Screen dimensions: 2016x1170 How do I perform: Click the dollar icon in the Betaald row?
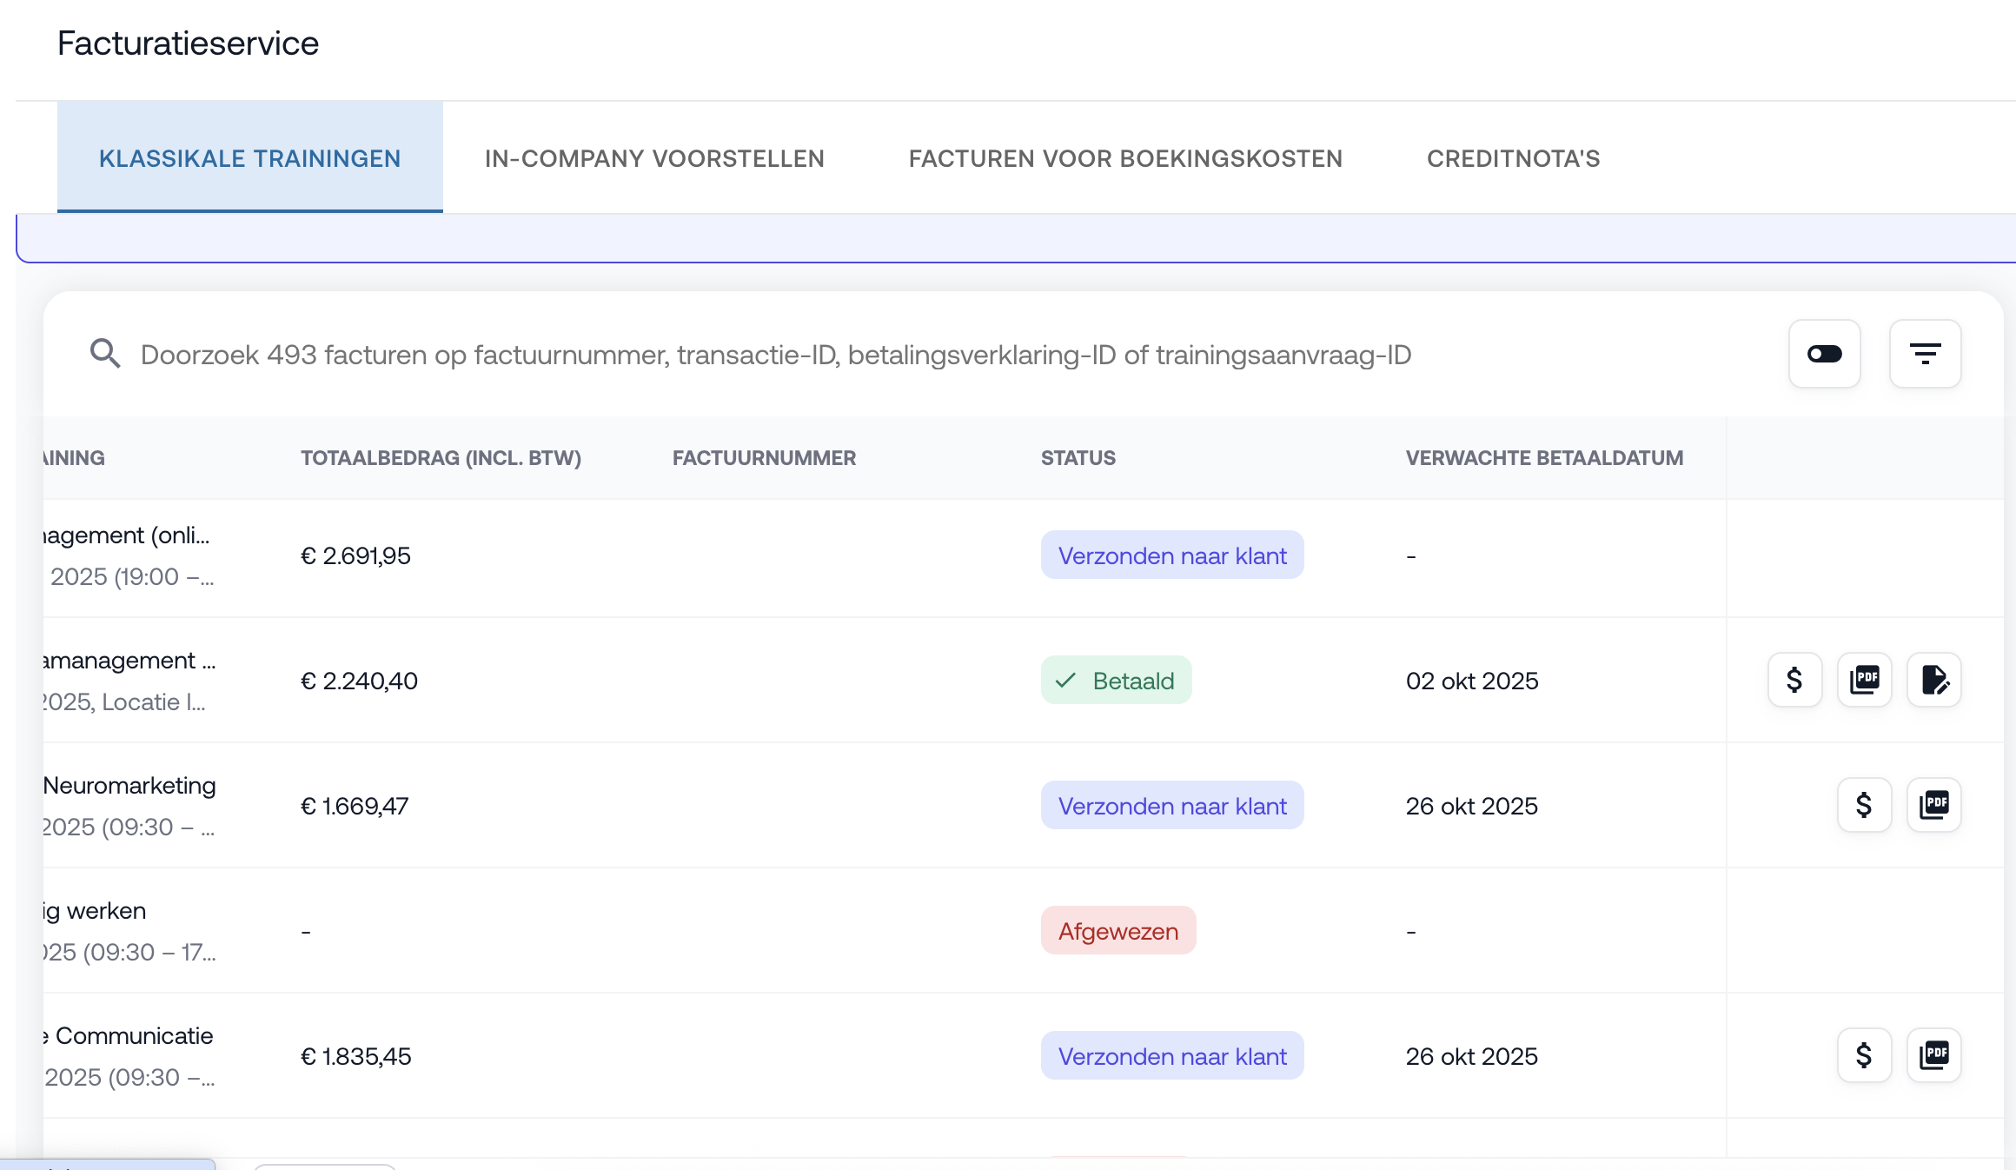tap(1794, 680)
